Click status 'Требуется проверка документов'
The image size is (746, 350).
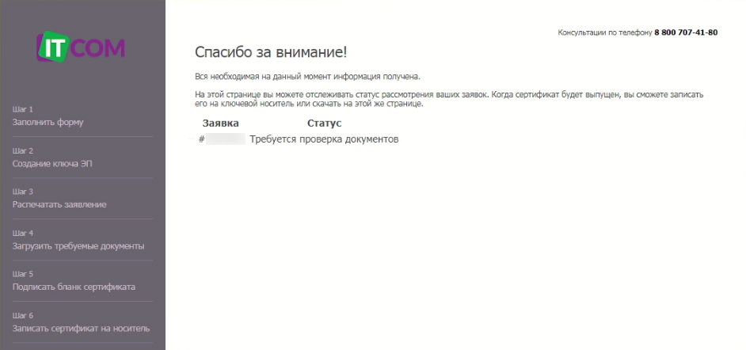[x=324, y=139]
